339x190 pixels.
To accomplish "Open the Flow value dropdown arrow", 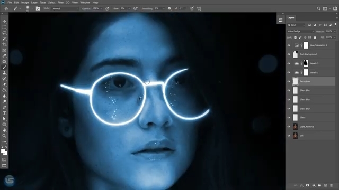I will pos(129,8).
